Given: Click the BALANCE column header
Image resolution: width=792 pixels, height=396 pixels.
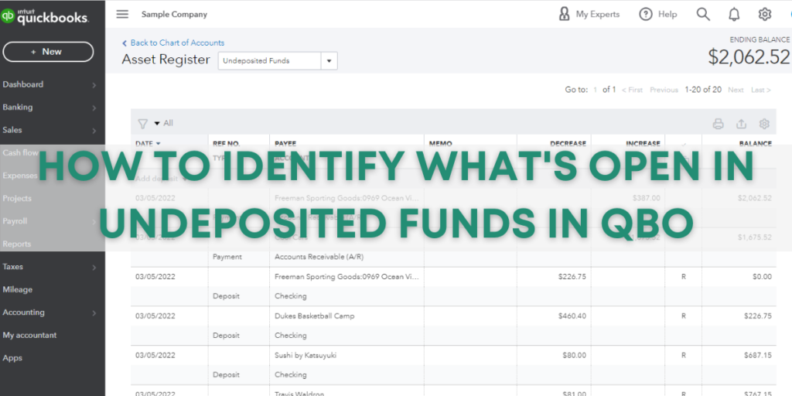Looking at the screenshot, I should 755,143.
